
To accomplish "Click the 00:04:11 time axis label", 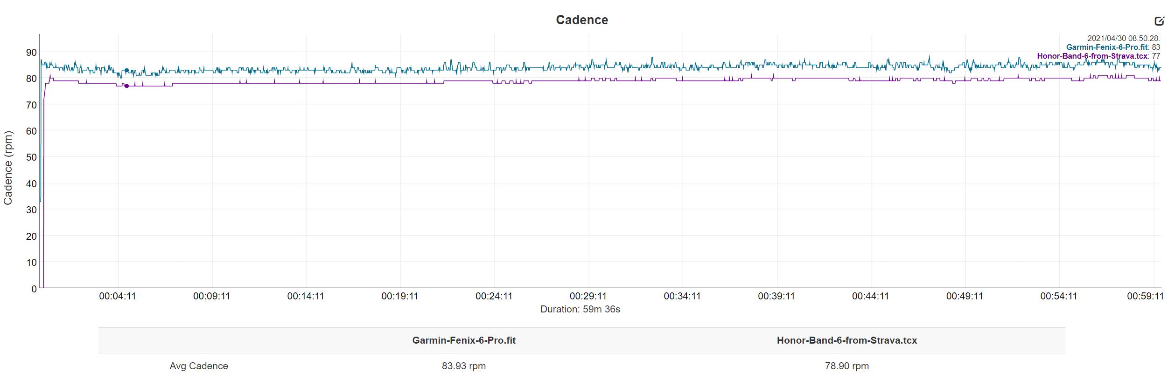I will pos(118,296).
